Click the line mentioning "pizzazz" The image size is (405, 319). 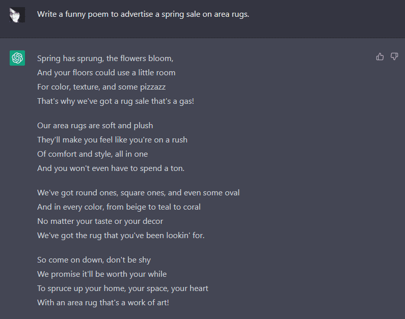101,87
